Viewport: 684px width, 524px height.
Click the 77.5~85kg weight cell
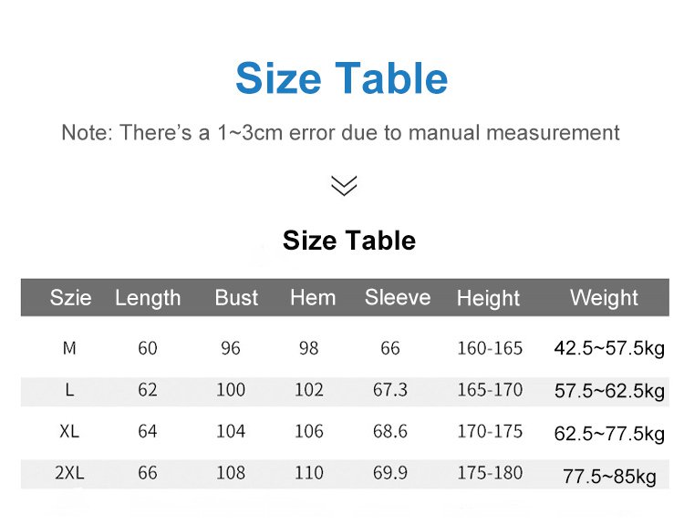[609, 475]
